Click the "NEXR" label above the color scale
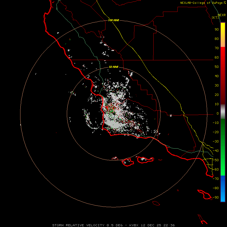This screenshot has height=227, width=227. [x=222, y=15]
